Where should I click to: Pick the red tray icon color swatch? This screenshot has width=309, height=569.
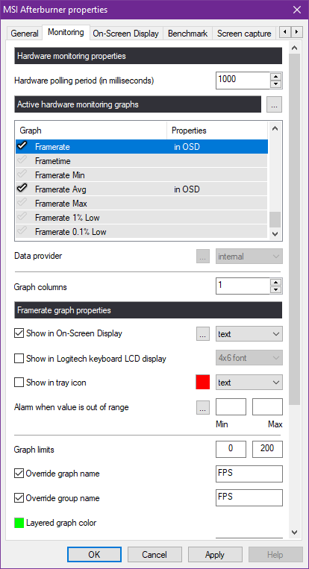coord(203,383)
